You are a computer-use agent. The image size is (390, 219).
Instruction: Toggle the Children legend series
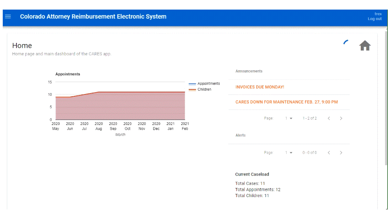[x=200, y=89]
